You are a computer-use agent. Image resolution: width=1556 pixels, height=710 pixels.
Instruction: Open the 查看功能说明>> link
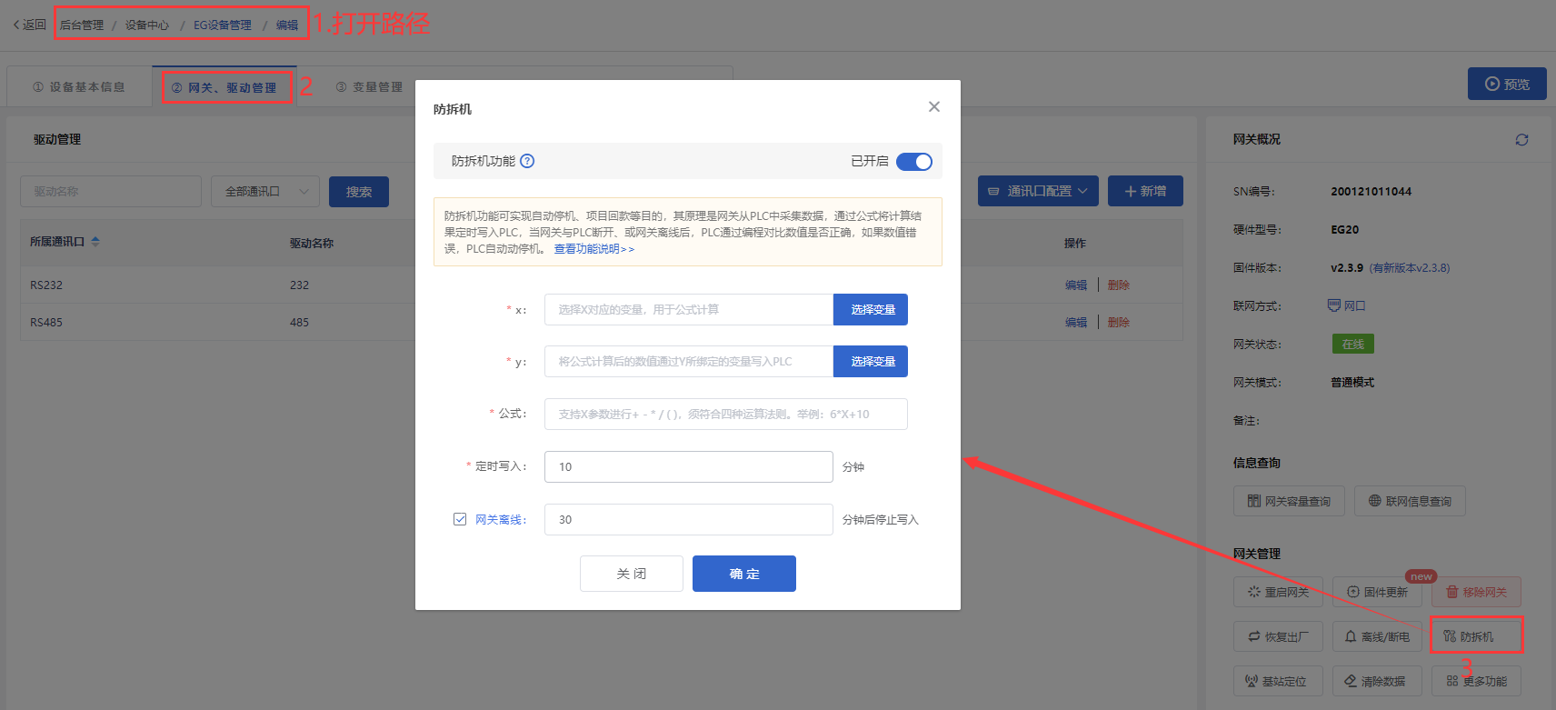[x=593, y=249]
